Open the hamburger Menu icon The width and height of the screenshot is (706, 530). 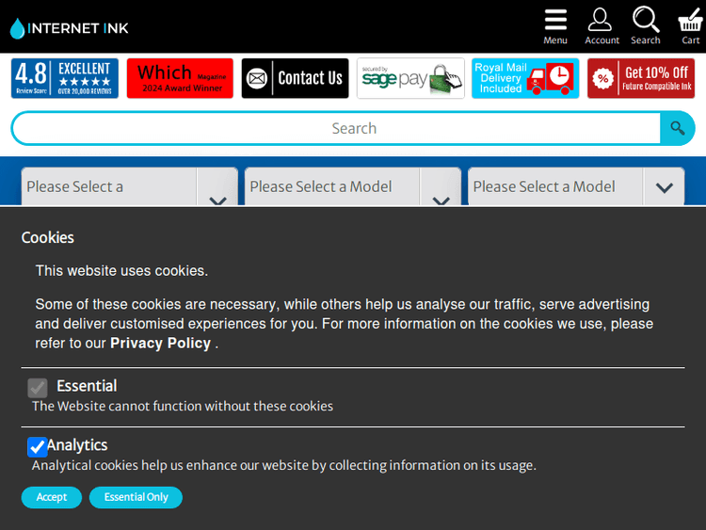pyautogui.click(x=555, y=25)
